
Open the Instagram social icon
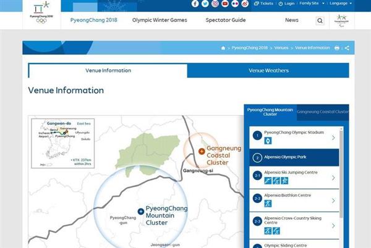tap(215, 4)
